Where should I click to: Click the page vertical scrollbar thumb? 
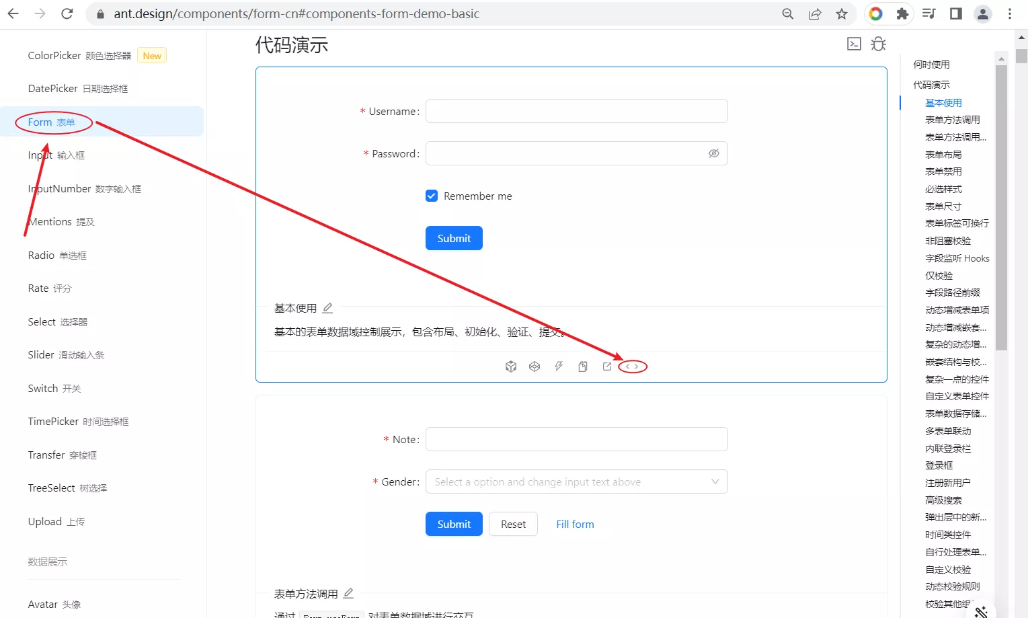pyautogui.click(x=1022, y=55)
